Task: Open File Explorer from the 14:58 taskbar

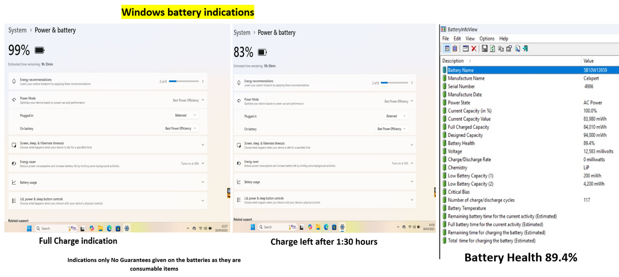Action: (319, 227)
